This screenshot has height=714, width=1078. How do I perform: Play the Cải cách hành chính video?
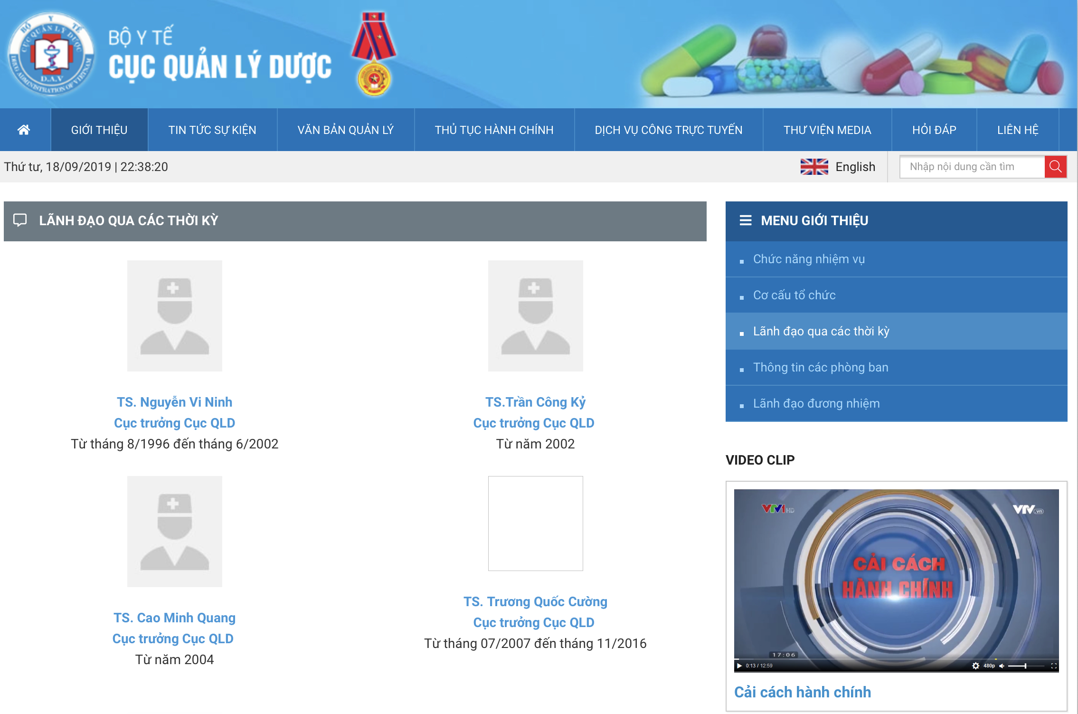739,666
